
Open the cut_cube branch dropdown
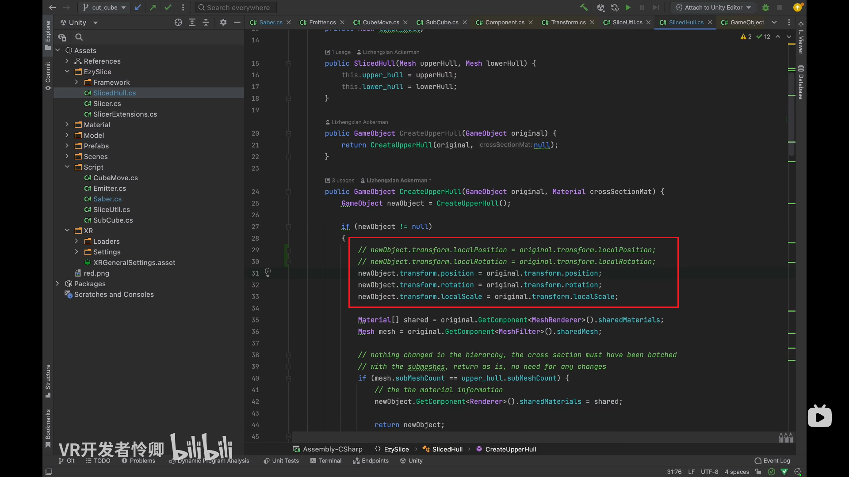[x=104, y=8]
